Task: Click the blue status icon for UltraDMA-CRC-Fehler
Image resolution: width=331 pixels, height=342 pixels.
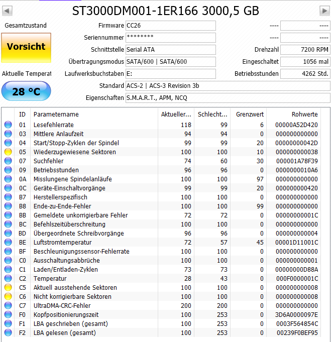Action: [x=8, y=305]
